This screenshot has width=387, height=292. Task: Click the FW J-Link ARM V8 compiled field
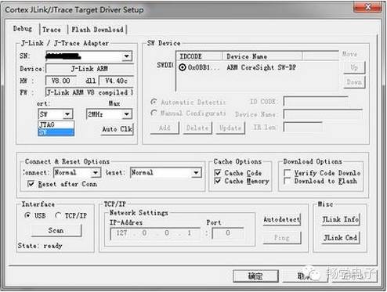pos(89,92)
